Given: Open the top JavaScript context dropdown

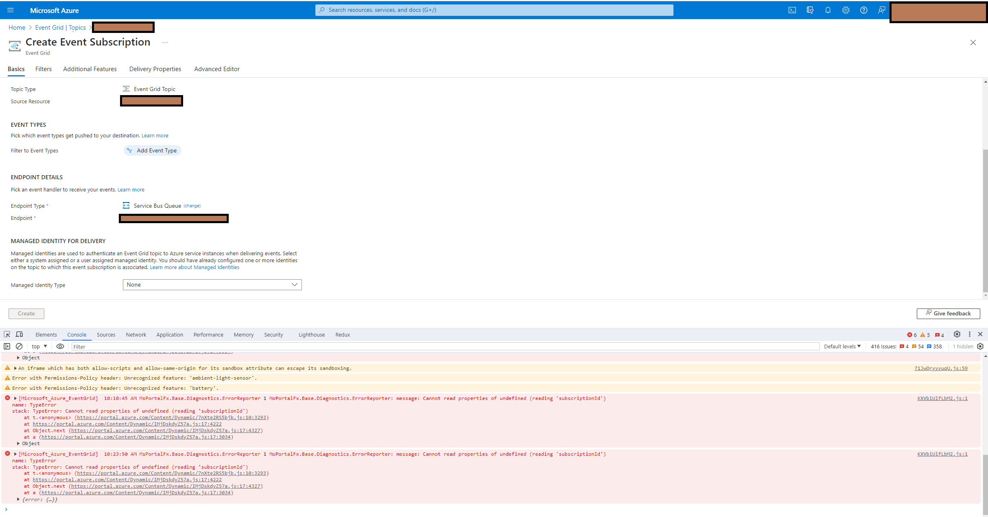Looking at the screenshot, I should click(x=39, y=347).
